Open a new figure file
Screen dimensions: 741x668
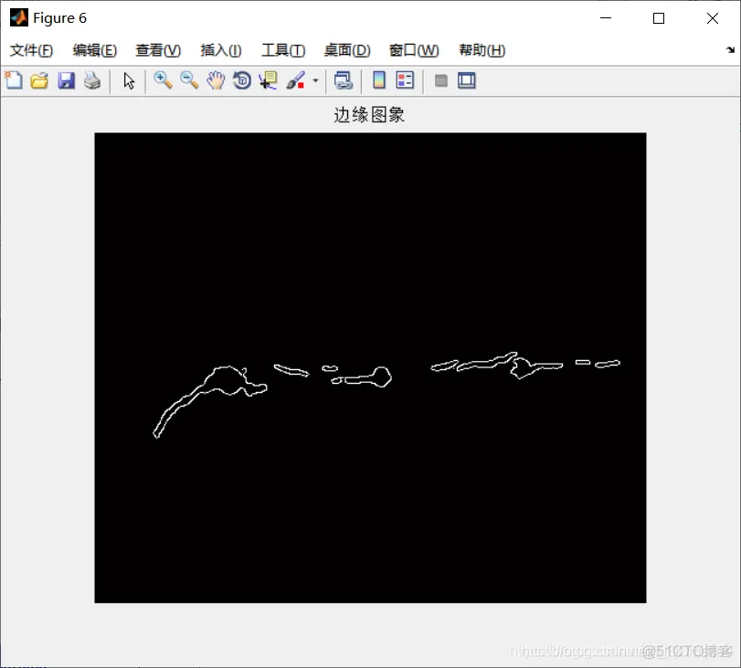click(x=14, y=80)
